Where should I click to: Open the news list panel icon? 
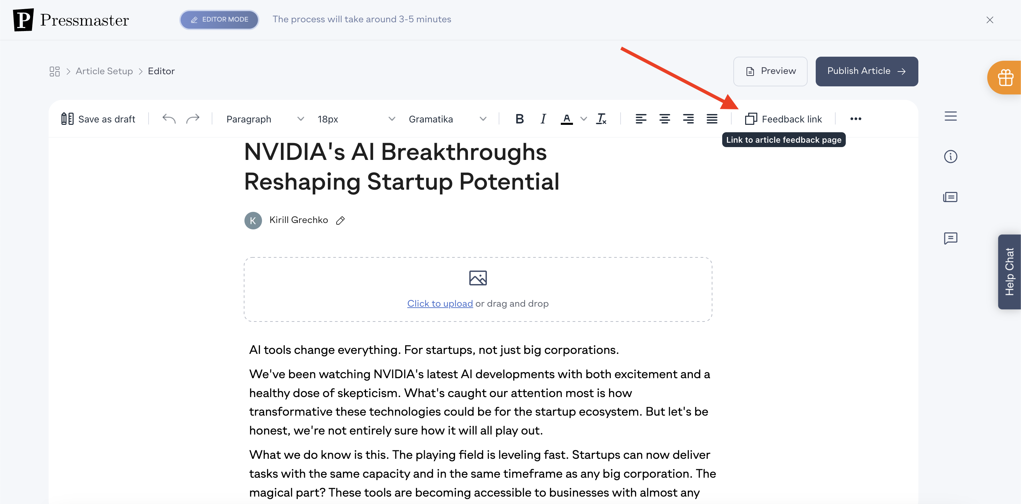[950, 197]
